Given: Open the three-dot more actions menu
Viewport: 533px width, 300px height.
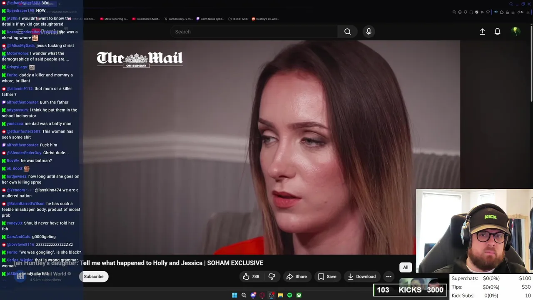Looking at the screenshot, I should tap(389, 276).
